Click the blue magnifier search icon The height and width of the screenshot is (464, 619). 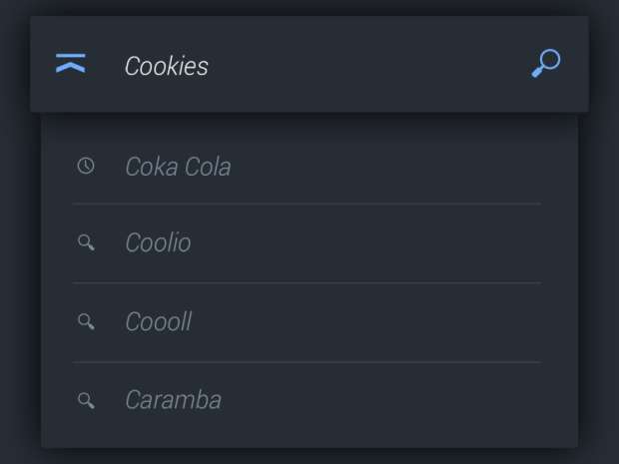(x=545, y=64)
